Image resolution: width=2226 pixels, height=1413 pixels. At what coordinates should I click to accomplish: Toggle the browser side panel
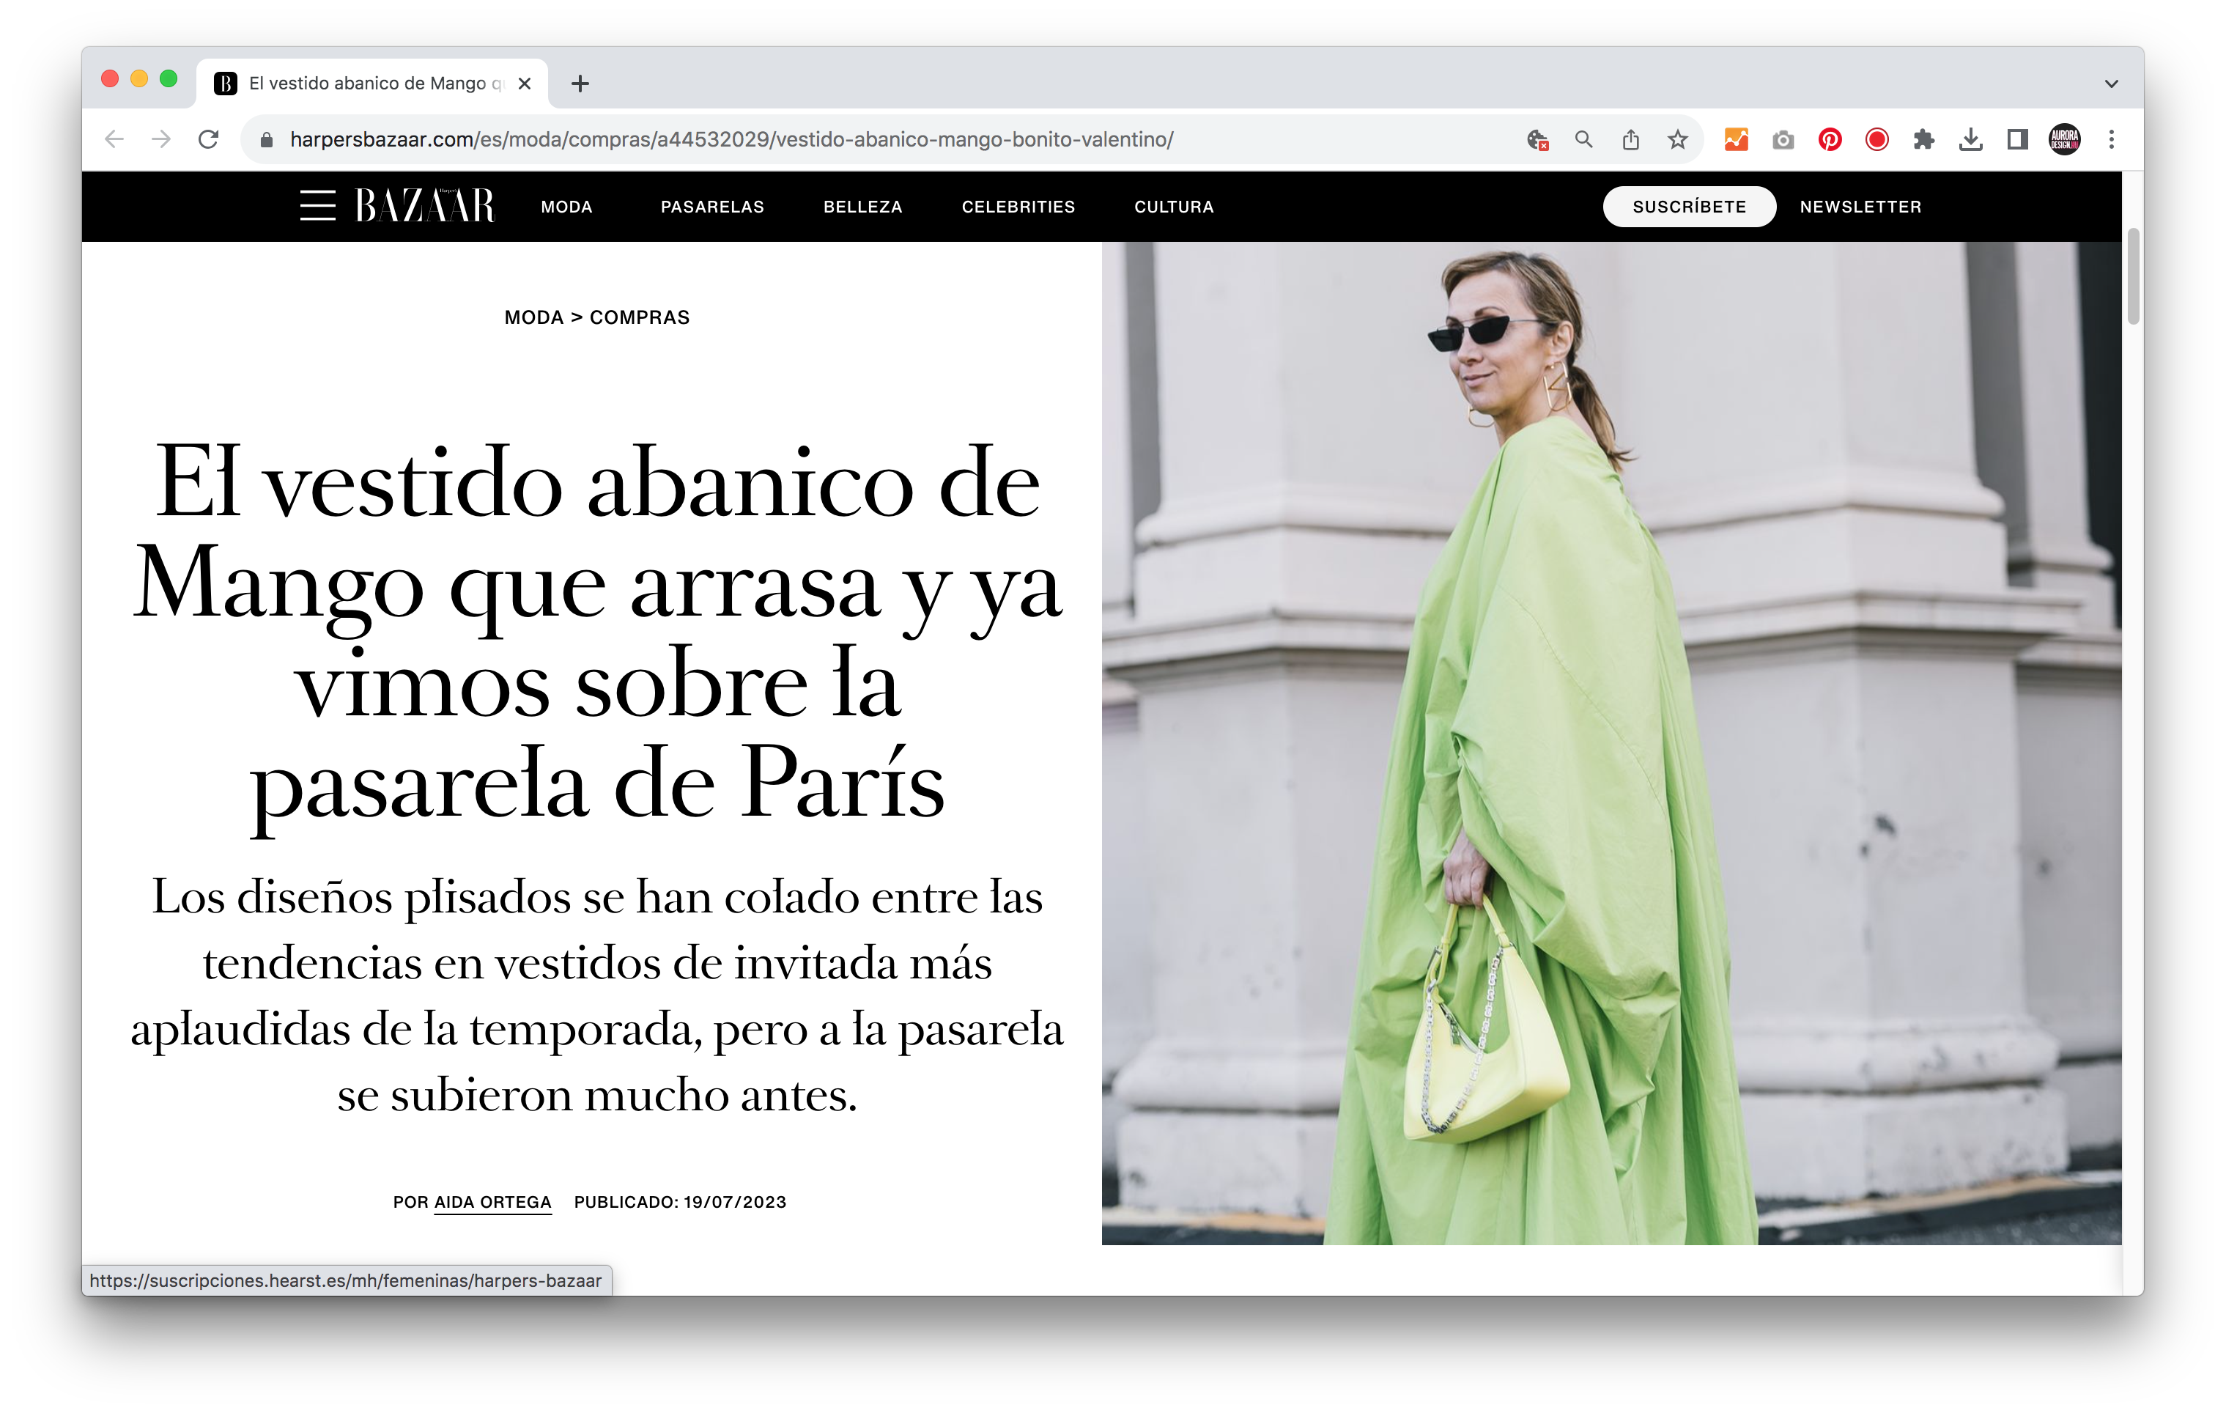point(2017,140)
